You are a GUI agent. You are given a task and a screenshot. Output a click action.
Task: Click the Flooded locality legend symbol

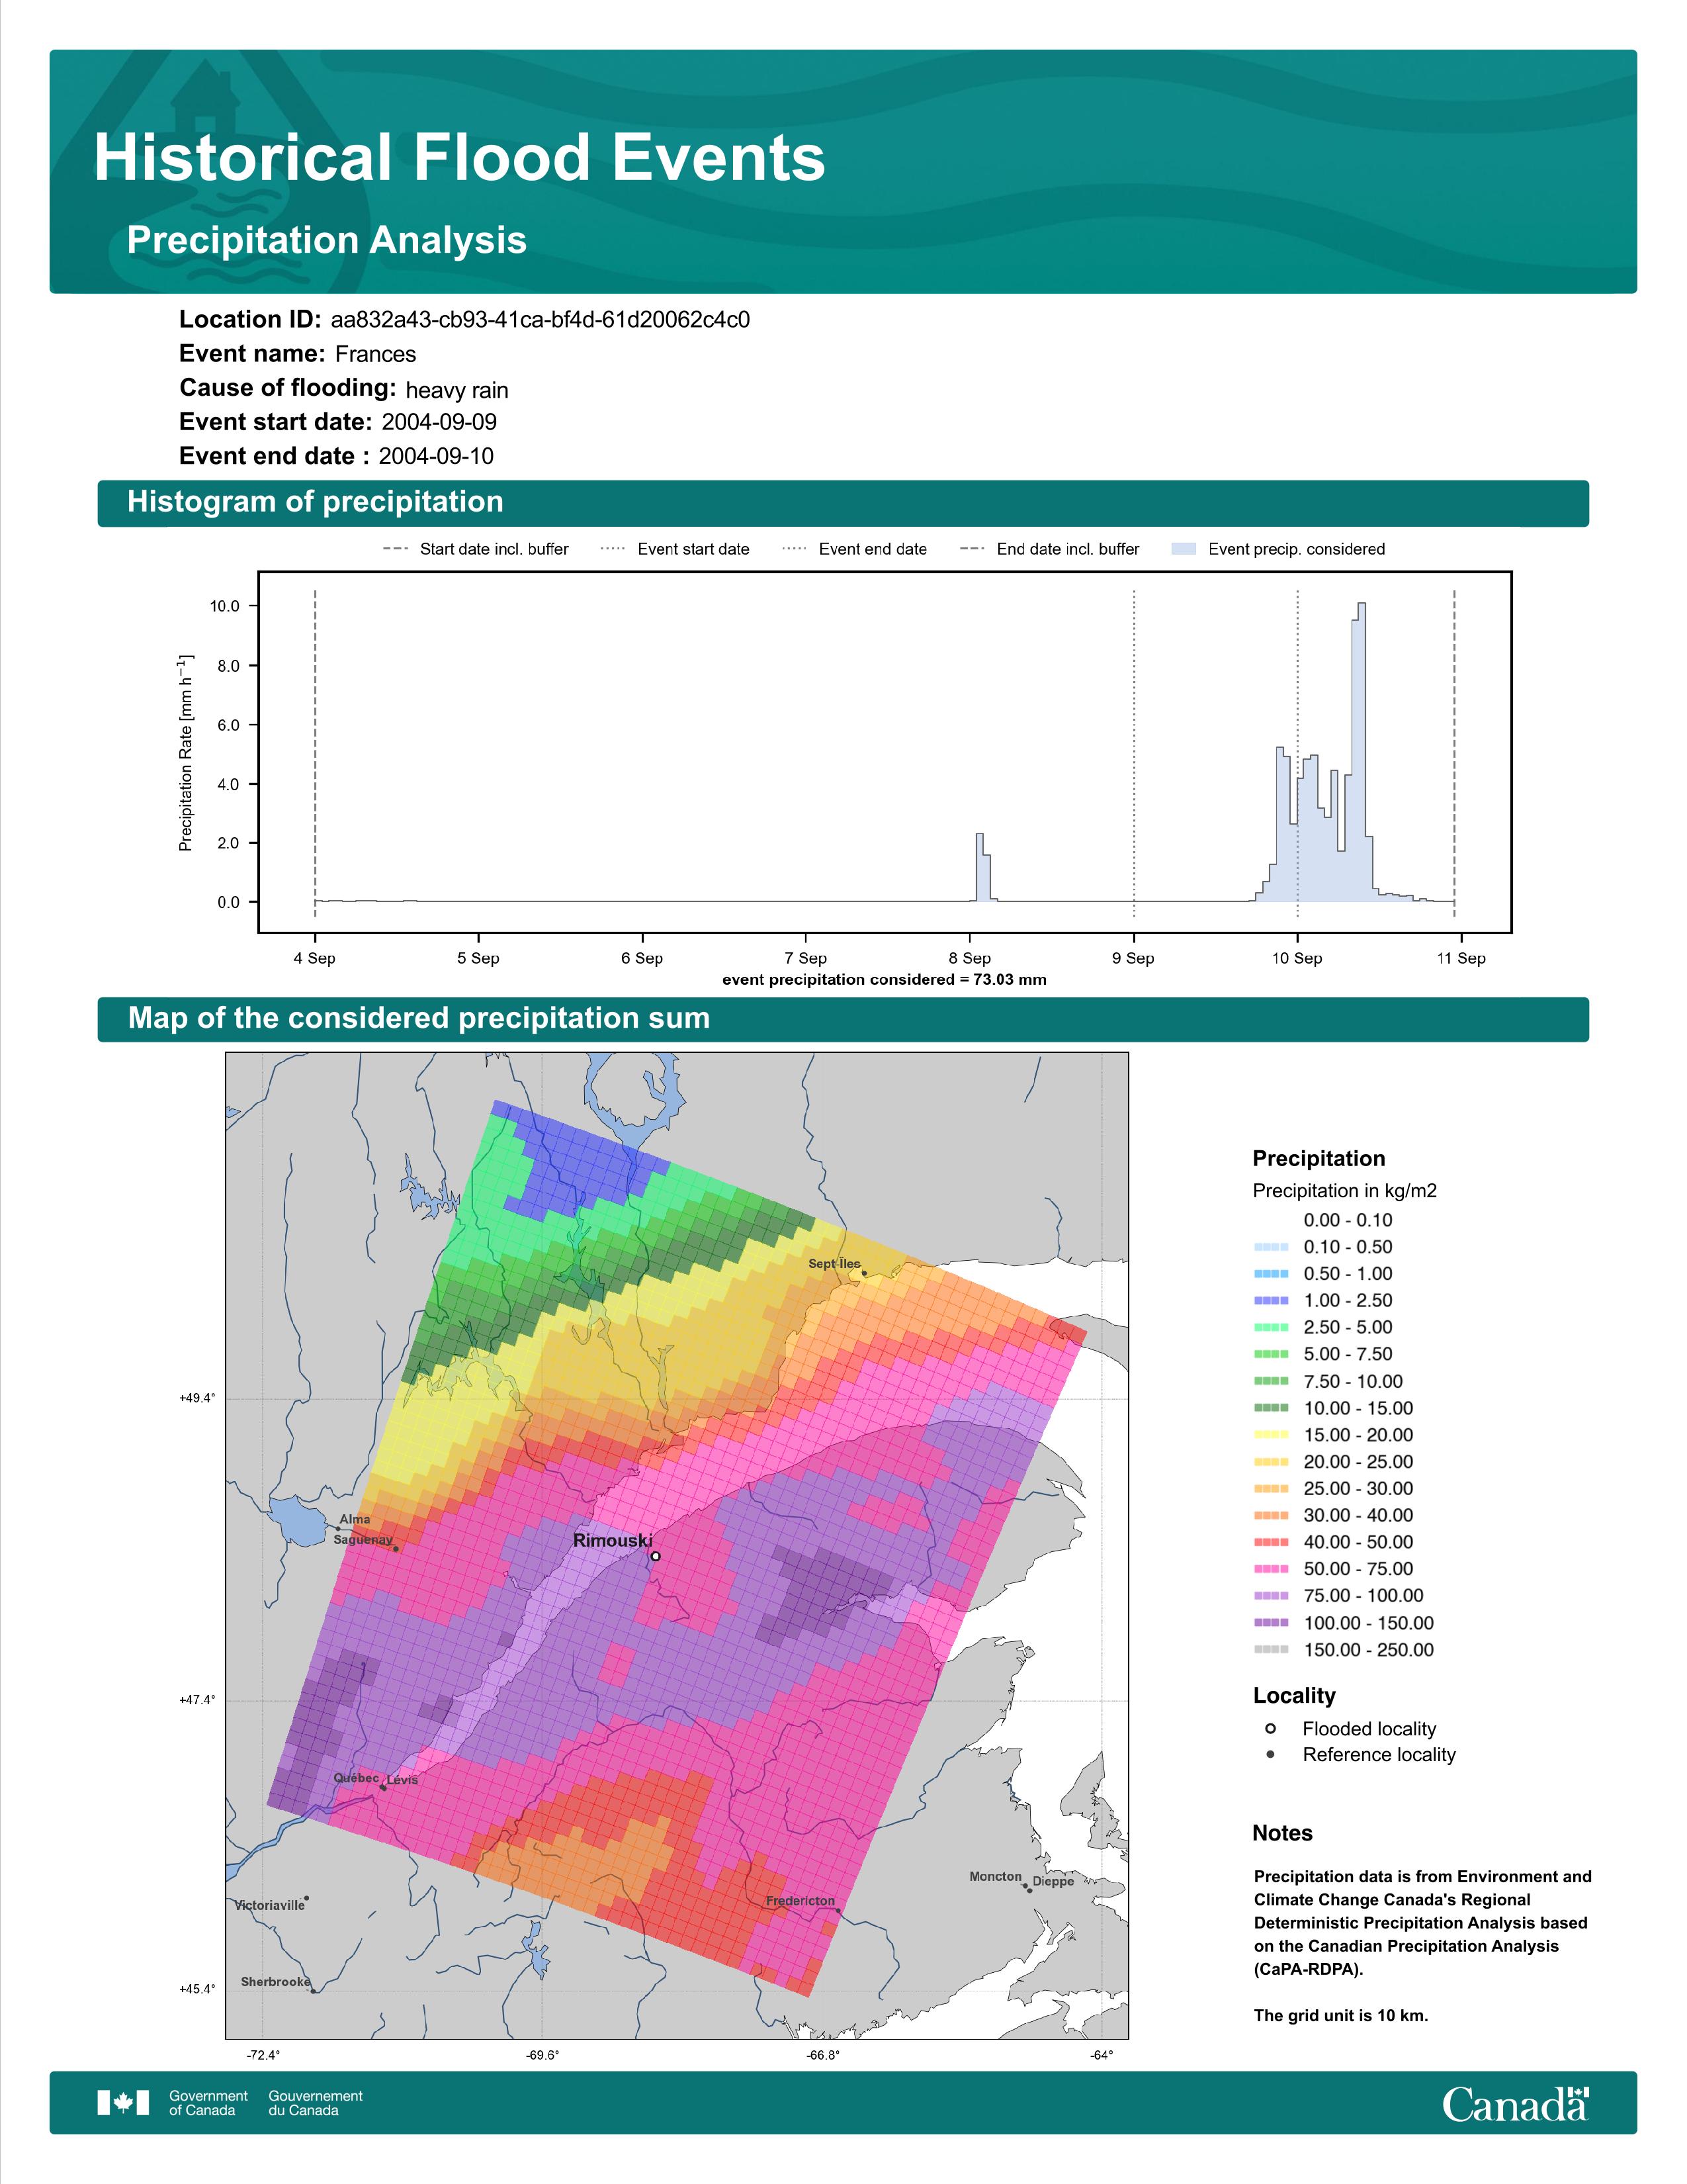click(1270, 1729)
